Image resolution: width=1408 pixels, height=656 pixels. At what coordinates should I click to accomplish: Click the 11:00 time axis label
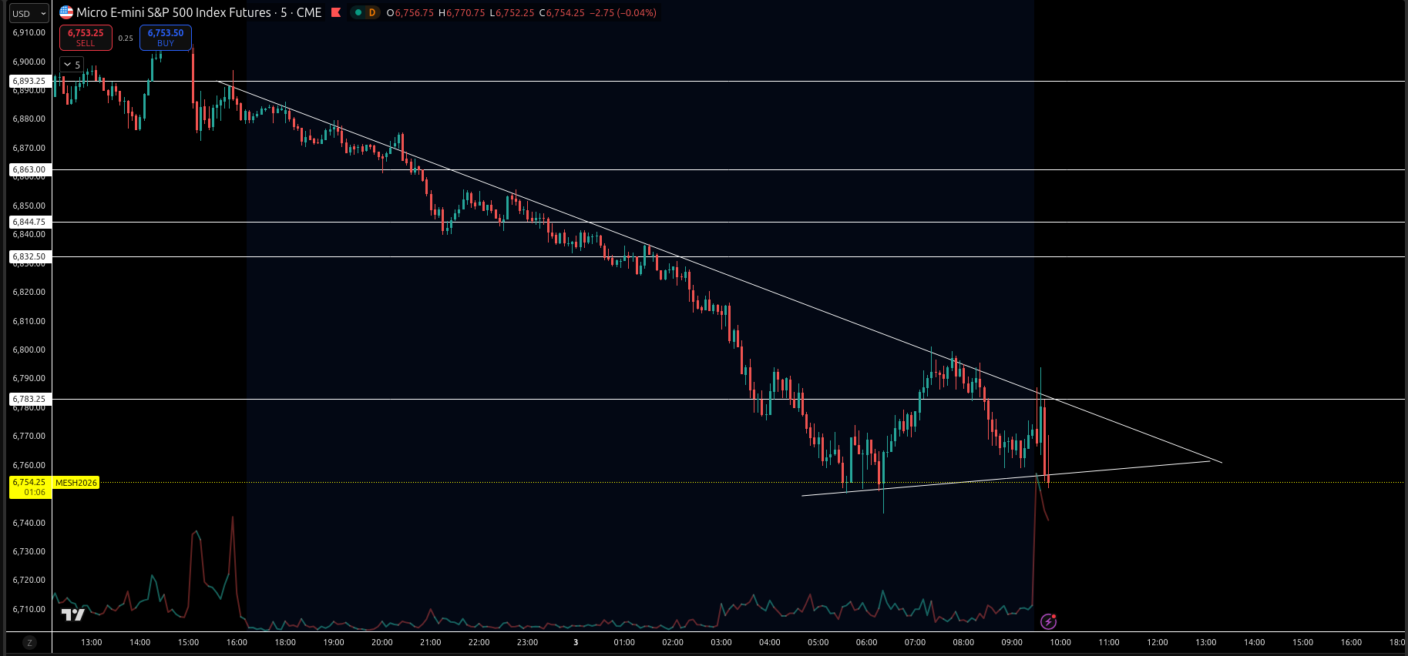coord(1109,642)
